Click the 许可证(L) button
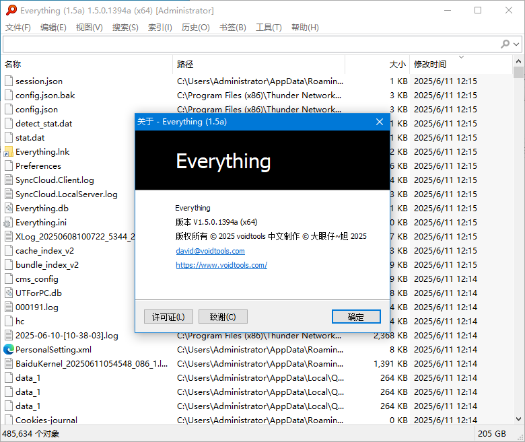Viewport: 525px width, 442px height. click(x=168, y=316)
